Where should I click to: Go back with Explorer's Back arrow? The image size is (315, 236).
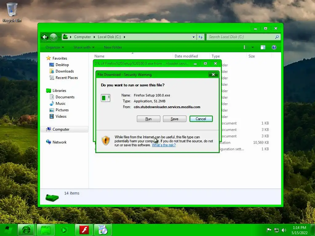45,37
